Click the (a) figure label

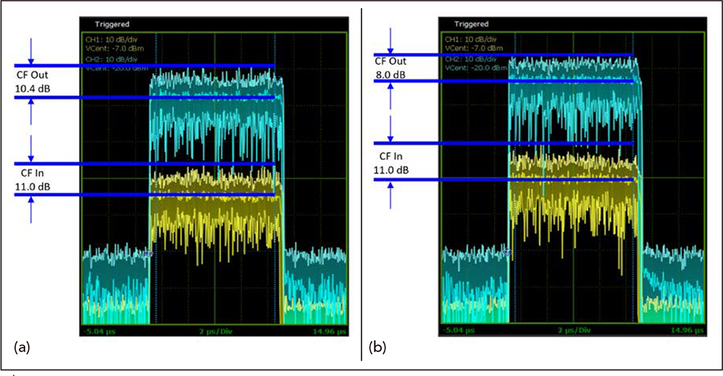[22, 348]
